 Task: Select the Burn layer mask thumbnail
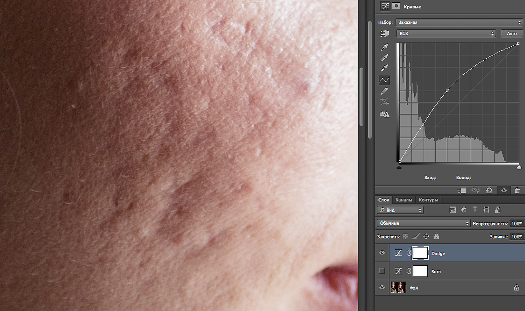(420, 271)
